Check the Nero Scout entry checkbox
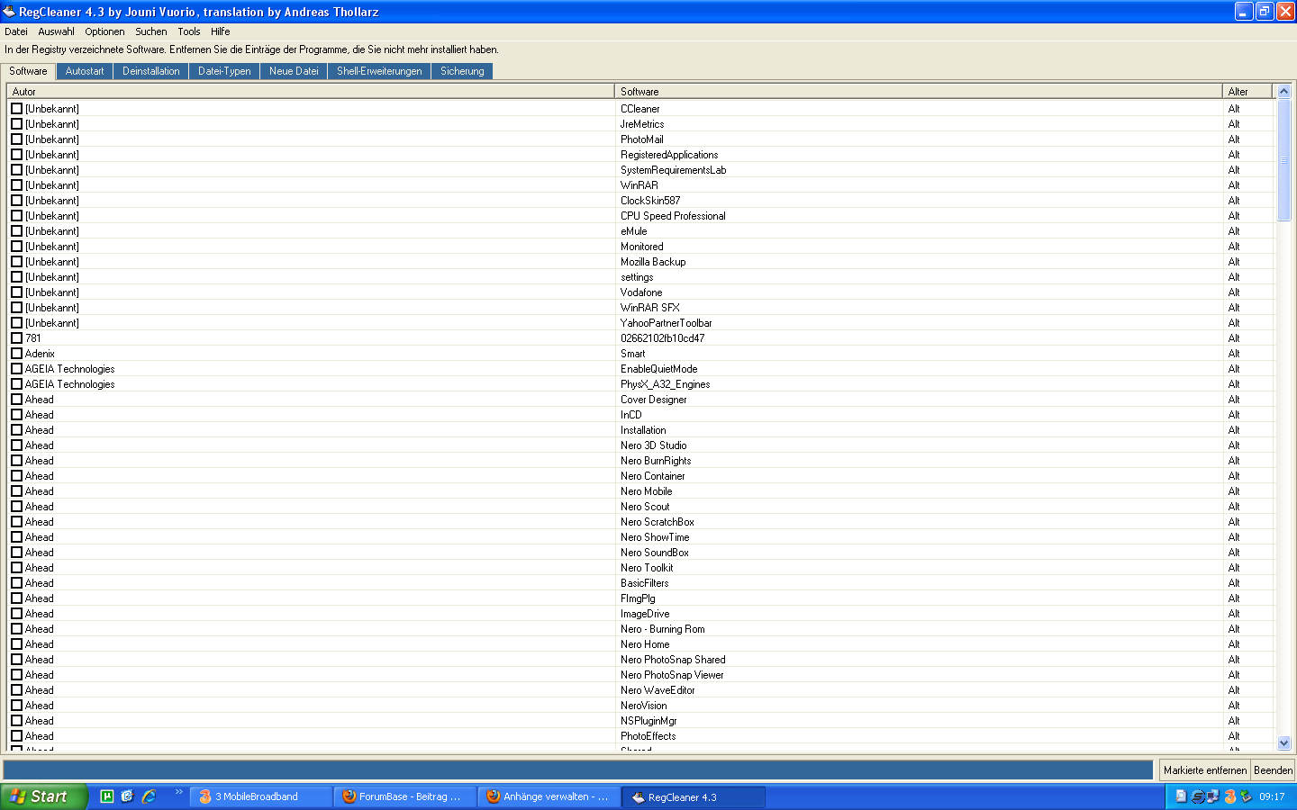1297x810 pixels. click(x=16, y=506)
